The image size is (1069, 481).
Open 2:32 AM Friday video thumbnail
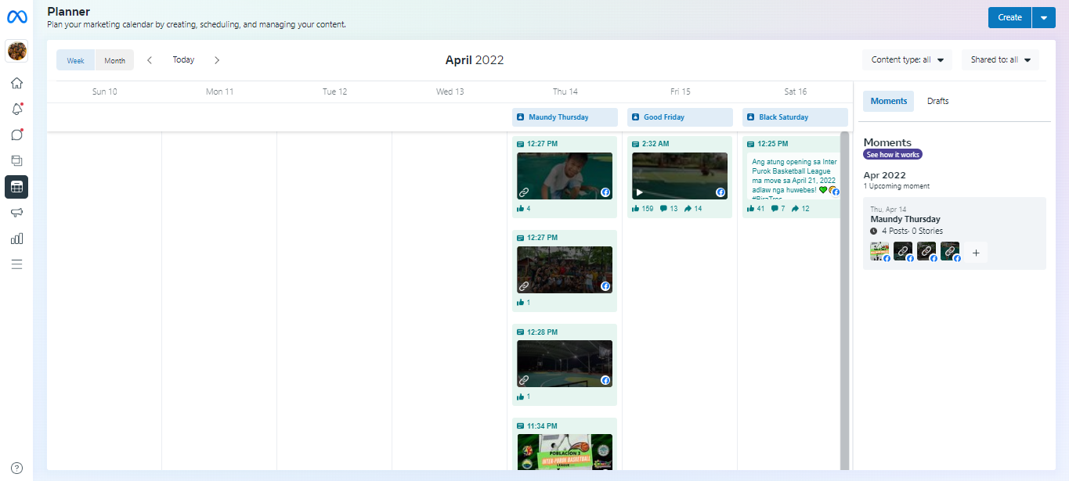[x=680, y=176]
